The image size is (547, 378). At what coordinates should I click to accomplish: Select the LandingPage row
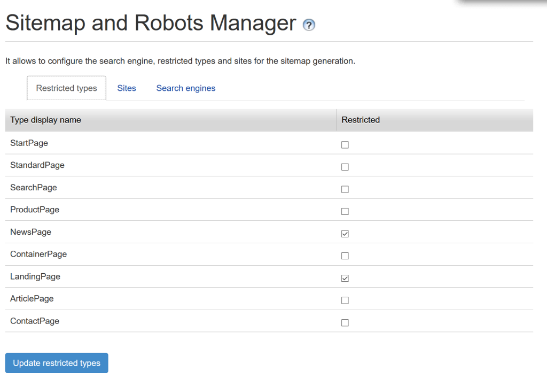click(35, 276)
